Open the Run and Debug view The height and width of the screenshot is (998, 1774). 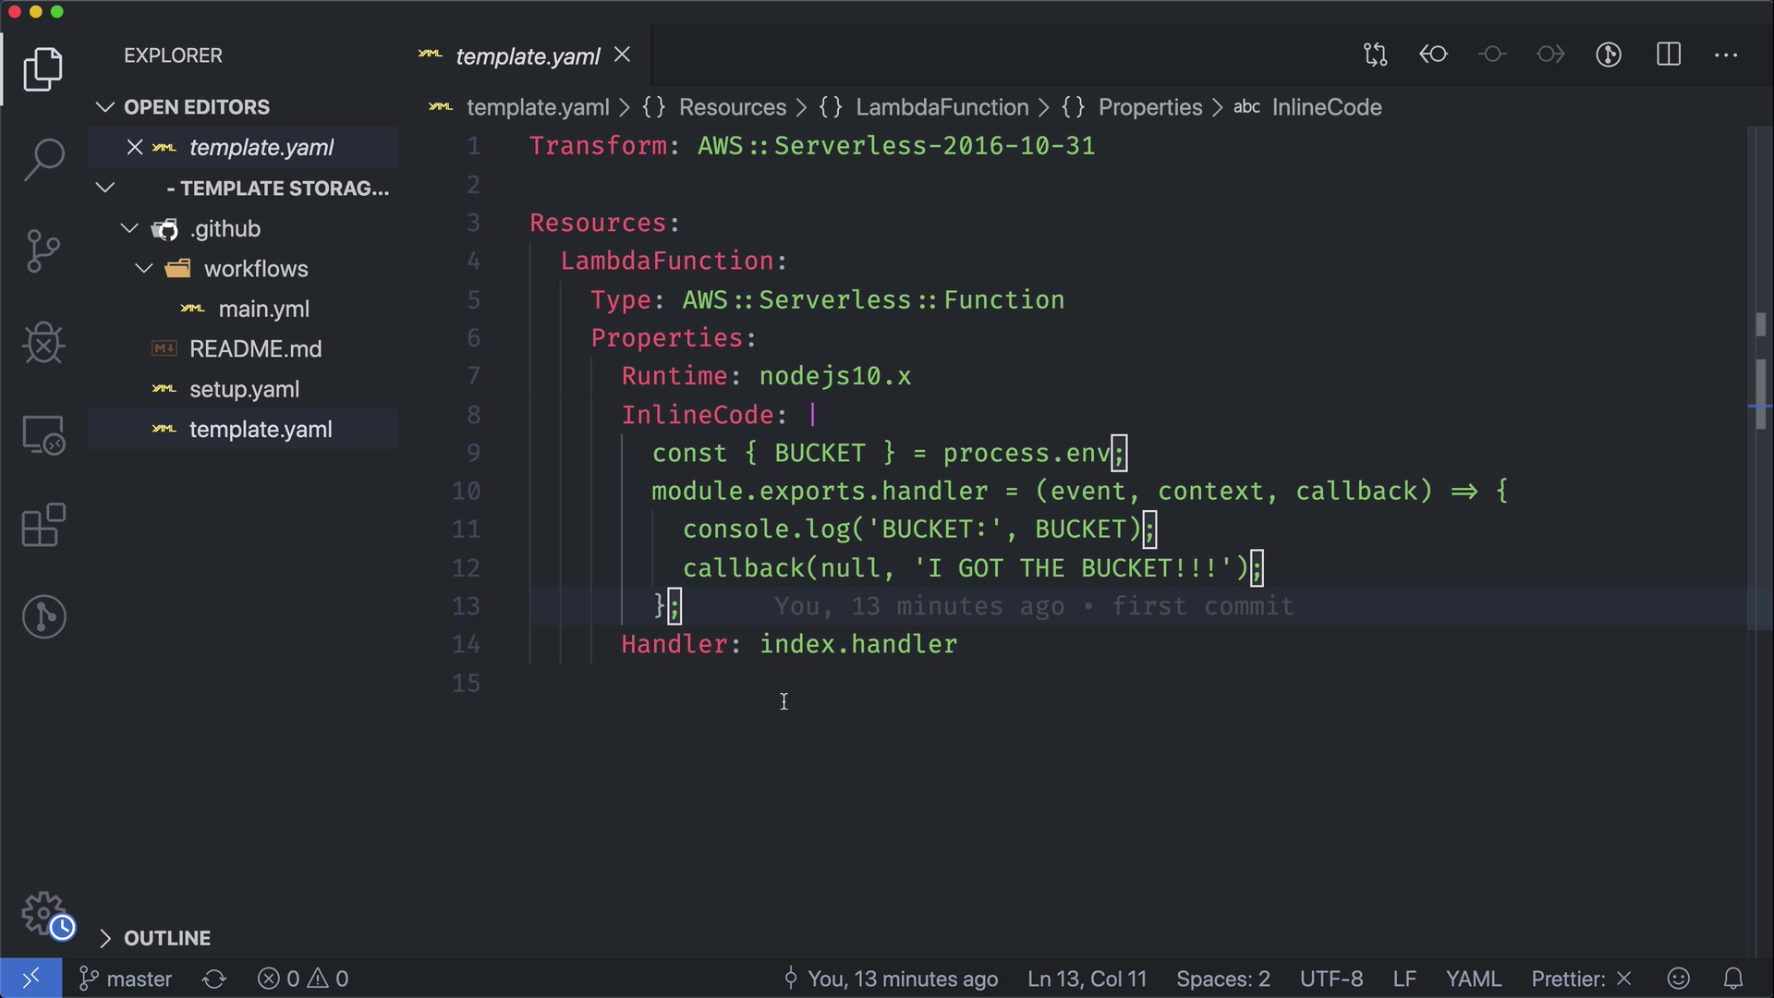point(43,343)
